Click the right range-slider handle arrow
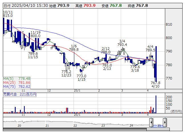 click(x=165, y=122)
